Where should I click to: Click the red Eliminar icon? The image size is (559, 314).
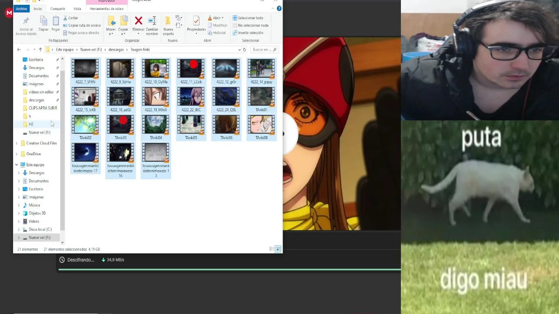click(x=138, y=21)
